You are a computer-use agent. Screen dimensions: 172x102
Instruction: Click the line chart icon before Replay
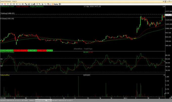(50, 4)
